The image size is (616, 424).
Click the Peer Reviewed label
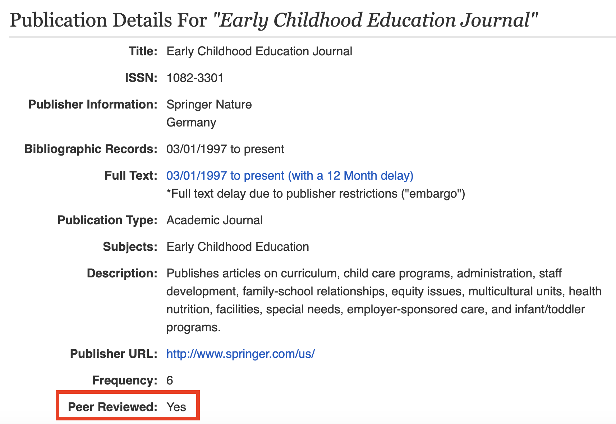click(x=112, y=407)
